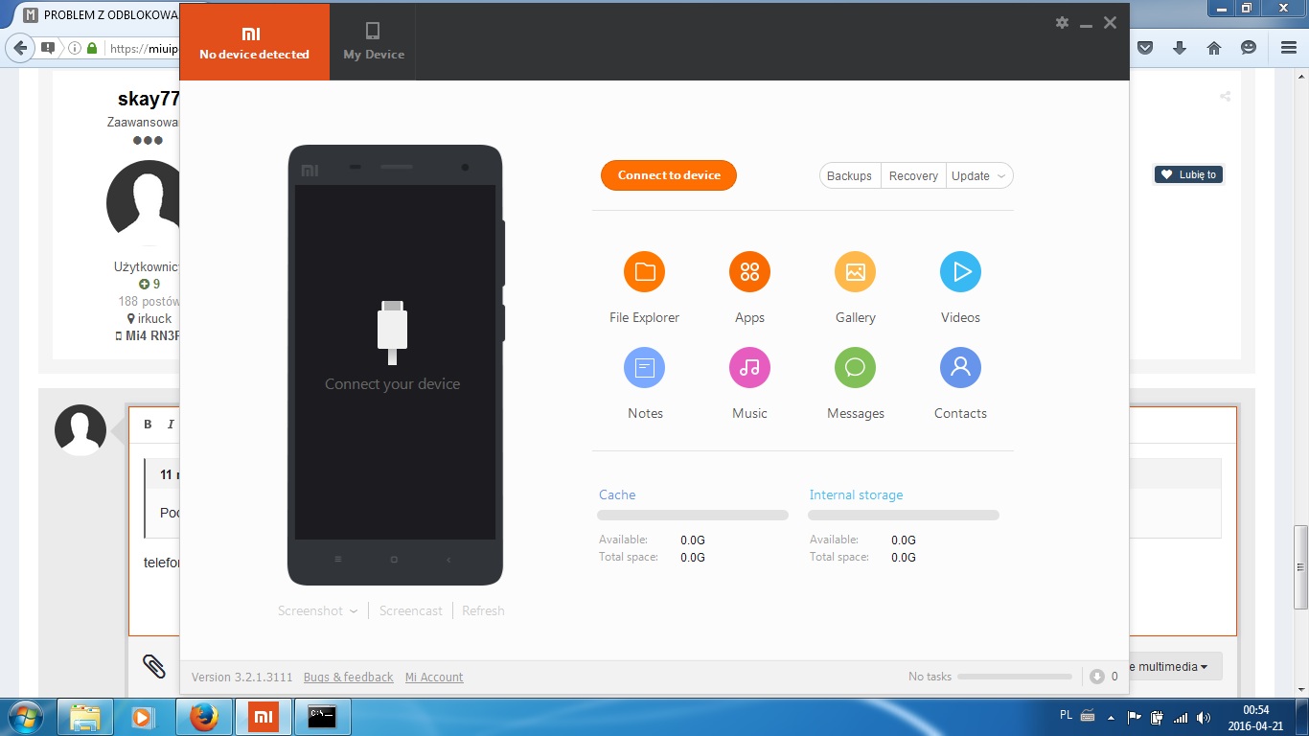The height and width of the screenshot is (736, 1309).
Task: Open the Notes icon
Action: coord(644,368)
